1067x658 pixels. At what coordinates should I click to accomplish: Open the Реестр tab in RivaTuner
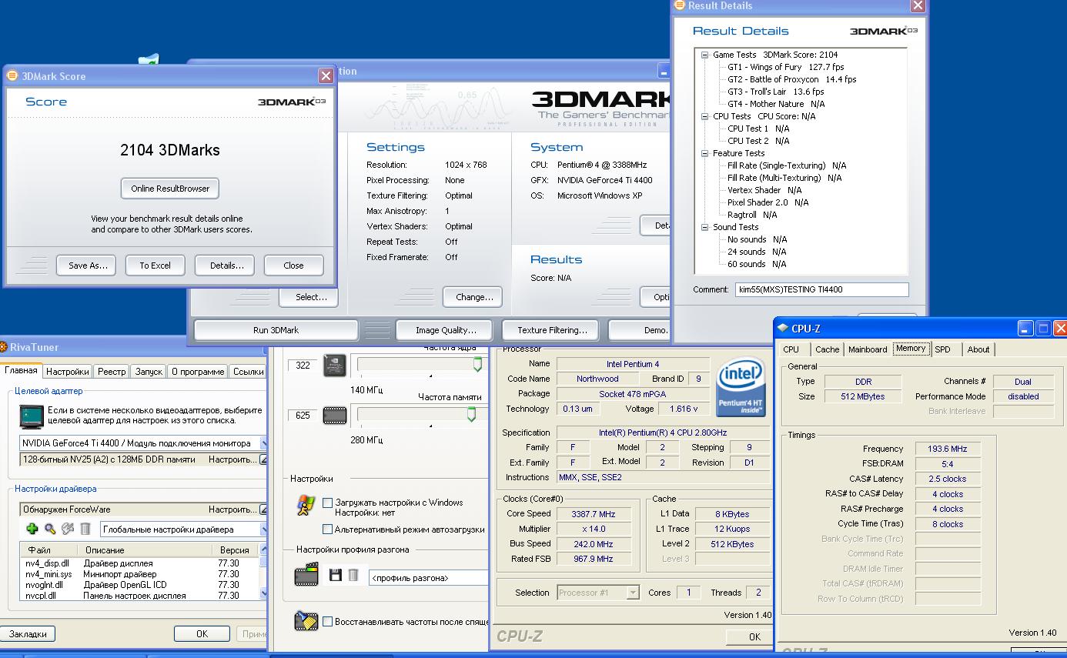[x=112, y=372]
